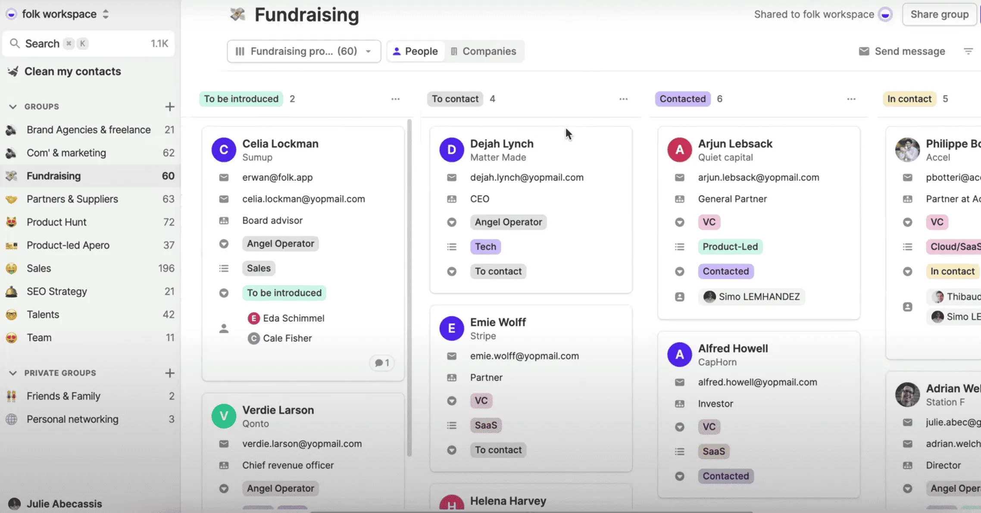
Task: Click the To be introduced column scrollbar
Action: [x=409, y=288]
